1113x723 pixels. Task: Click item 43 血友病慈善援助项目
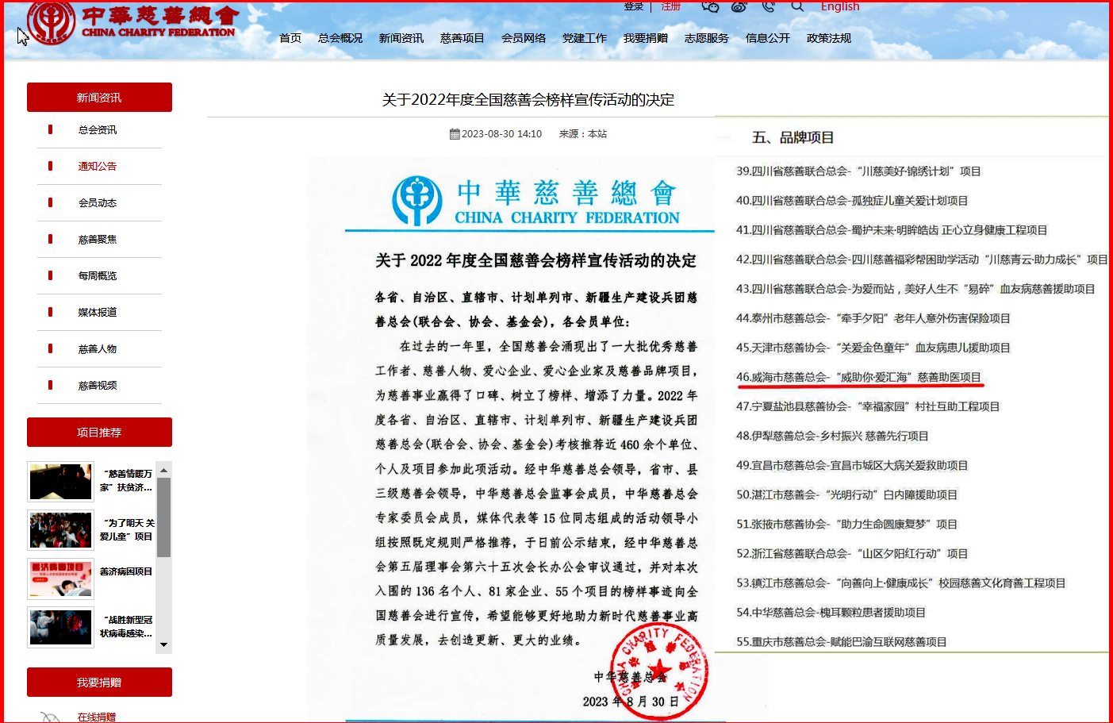pos(915,289)
